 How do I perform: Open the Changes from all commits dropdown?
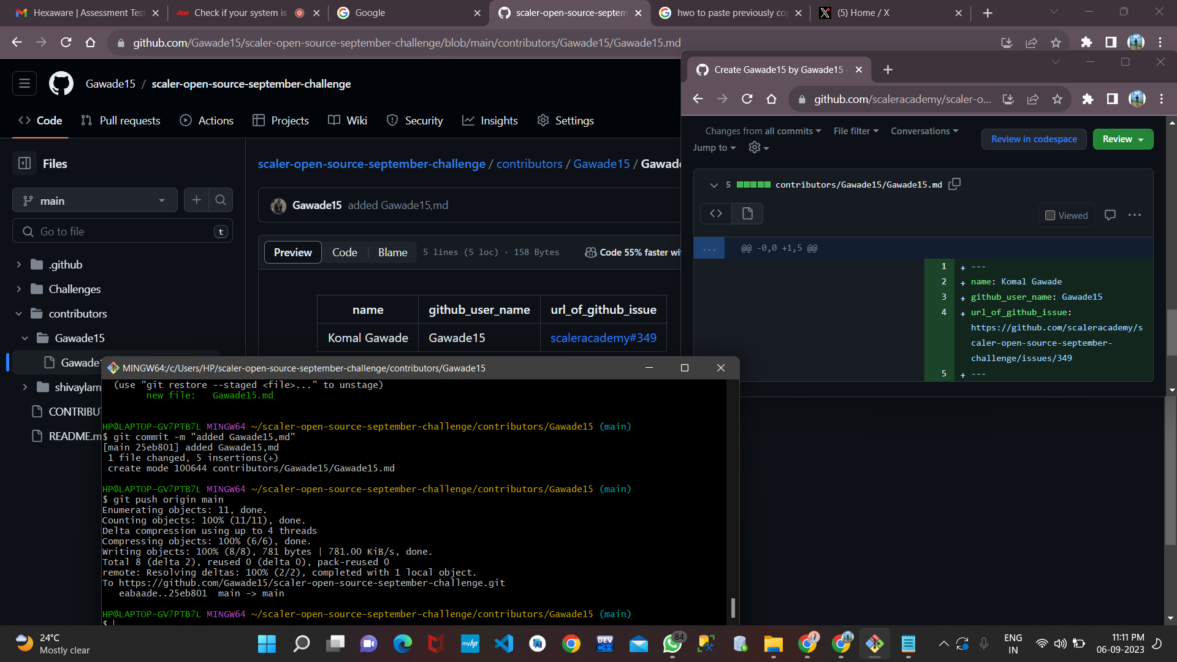coord(763,131)
